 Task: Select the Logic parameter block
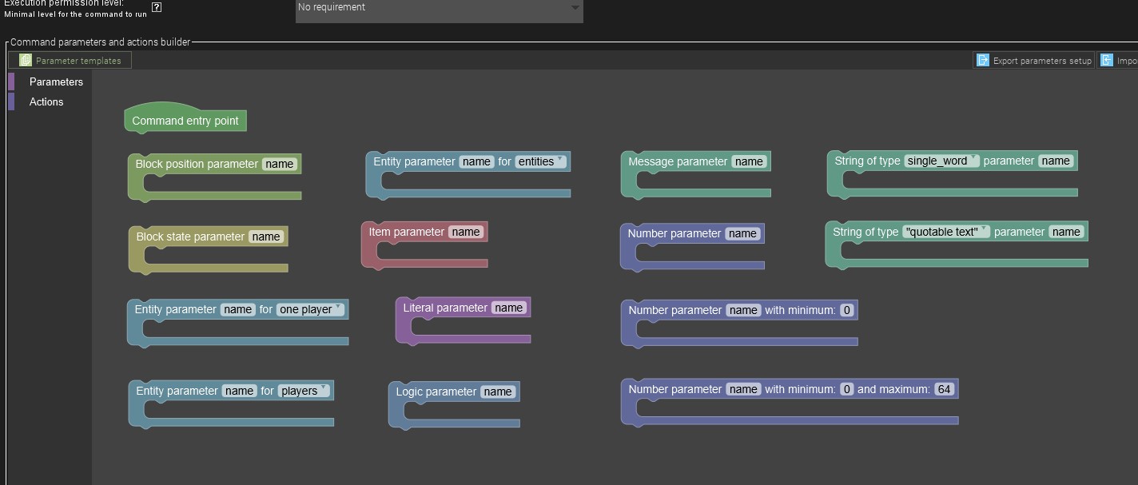436,392
